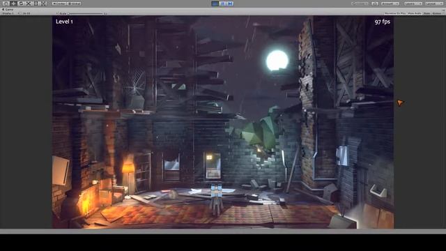Switch to the Game tab
Image resolution: width=446 pixels, height=251 pixels.
(8, 9)
